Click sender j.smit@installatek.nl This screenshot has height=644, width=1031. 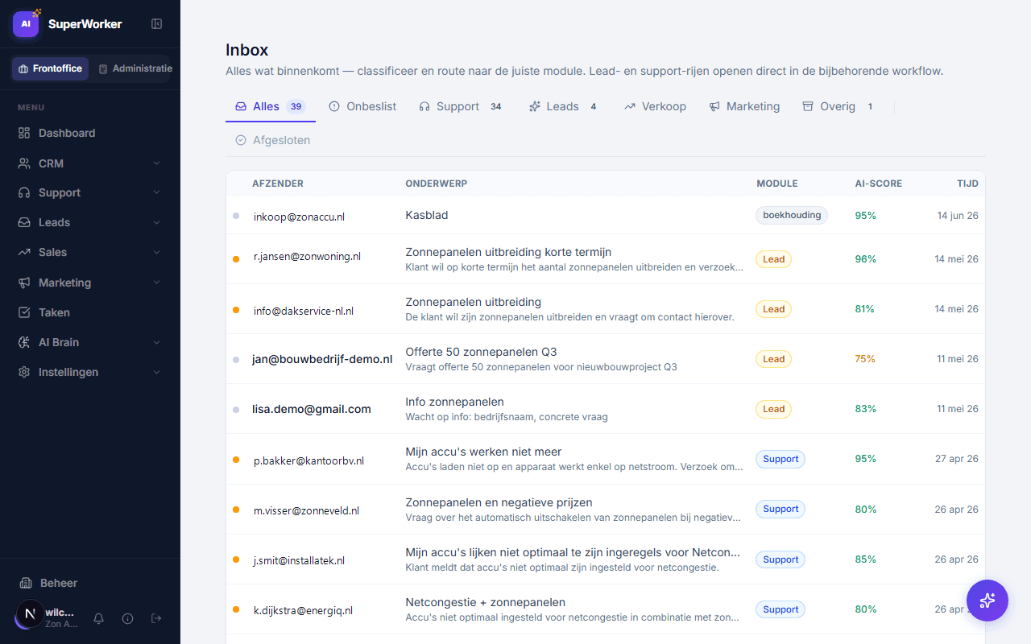[299, 561]
